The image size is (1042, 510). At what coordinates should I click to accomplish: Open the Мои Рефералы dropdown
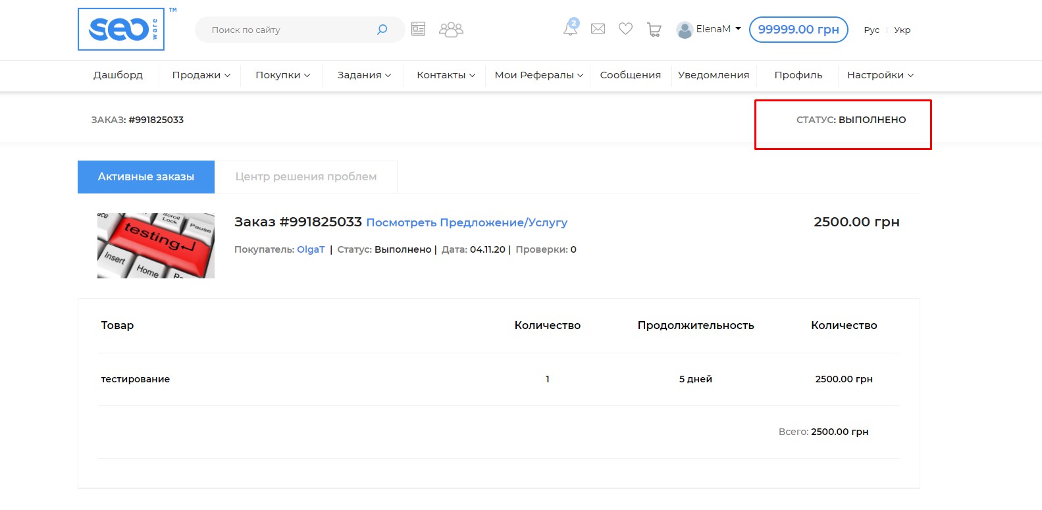coord(538,75)
